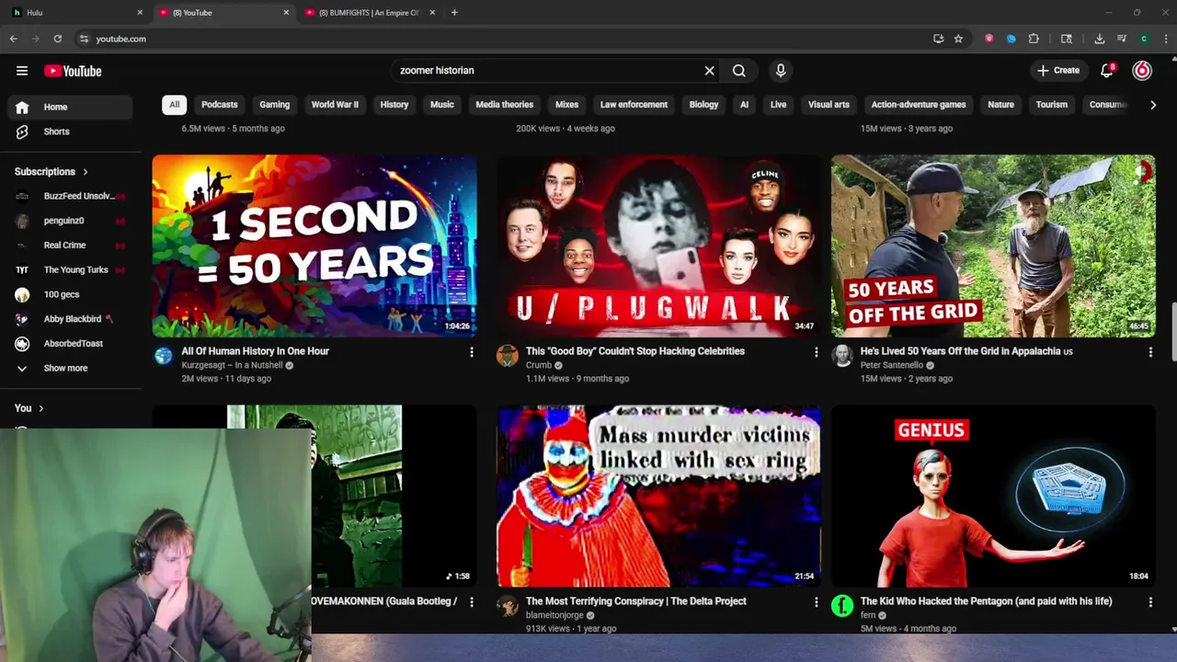Expand Subscriptions section chevron
The image size is (1177, 662).
point(86,172)
